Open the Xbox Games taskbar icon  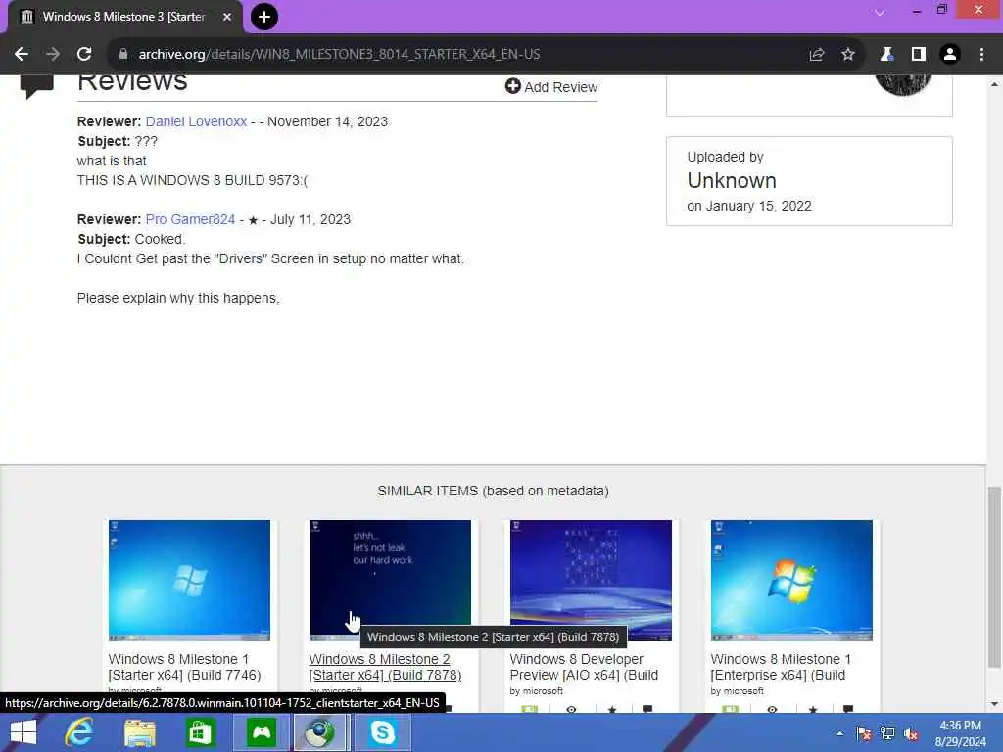coord(262,732)
